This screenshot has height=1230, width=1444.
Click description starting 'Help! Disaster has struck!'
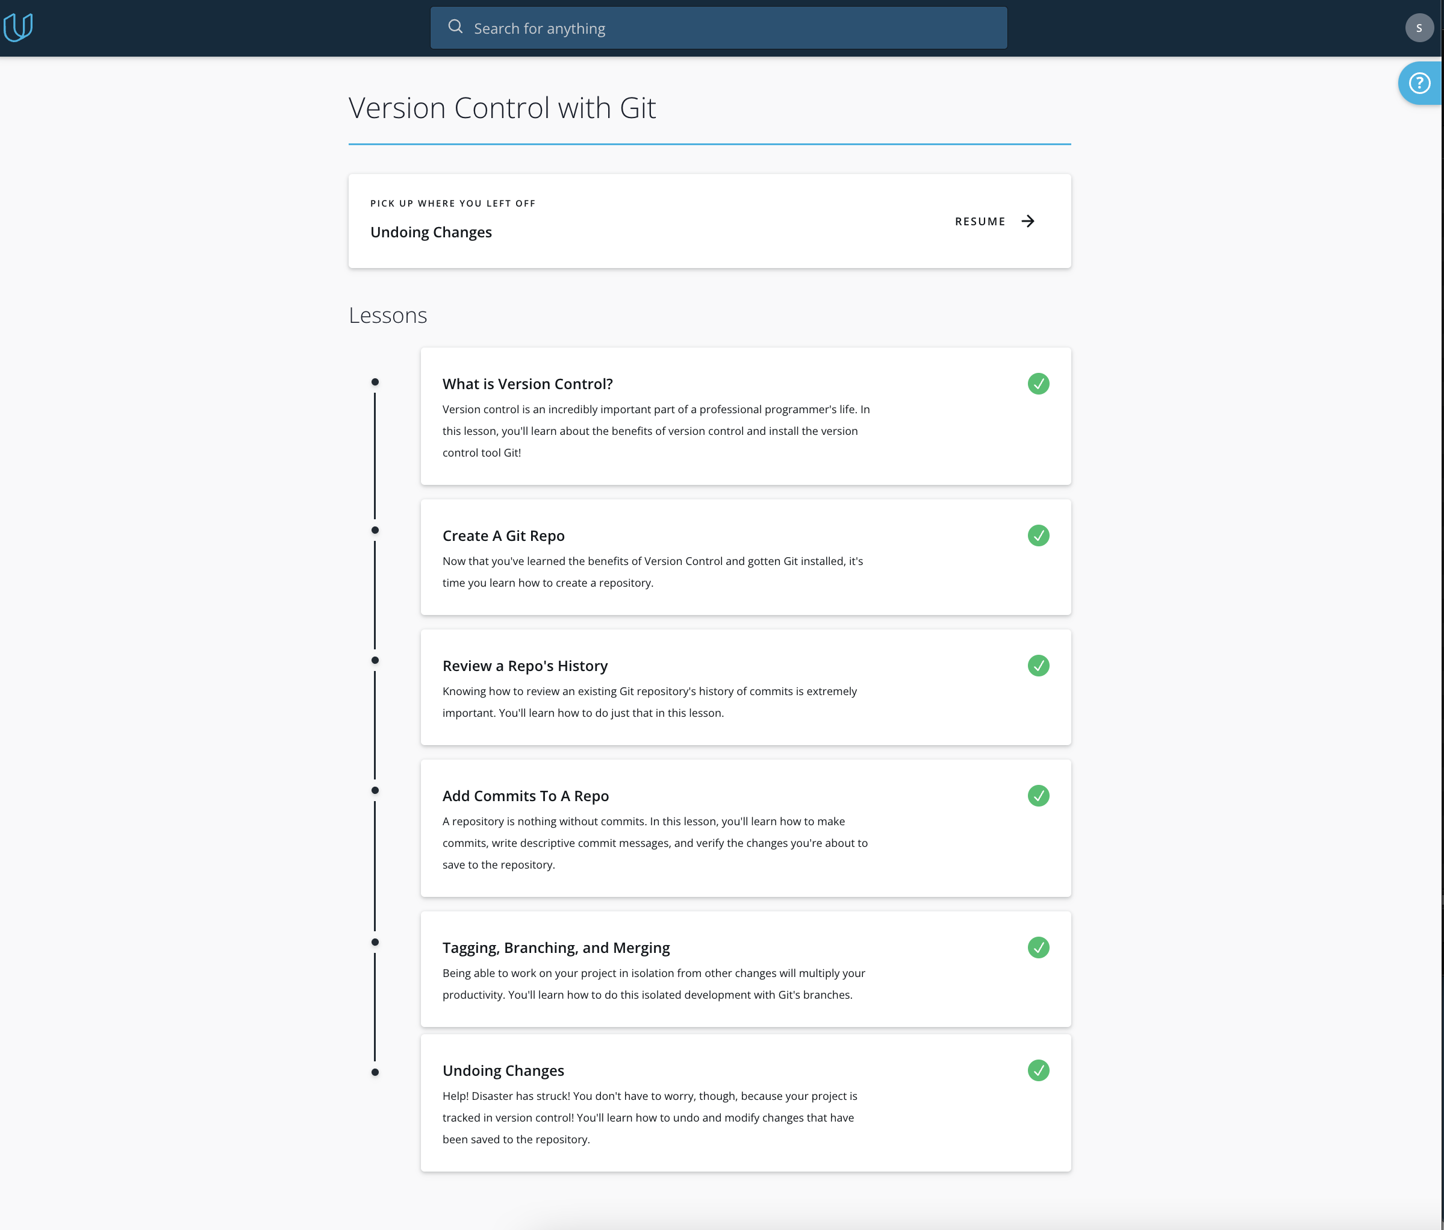coord(650,1118)
